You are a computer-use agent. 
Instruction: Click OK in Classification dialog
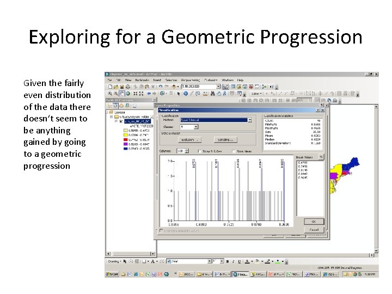pos(314,222)
